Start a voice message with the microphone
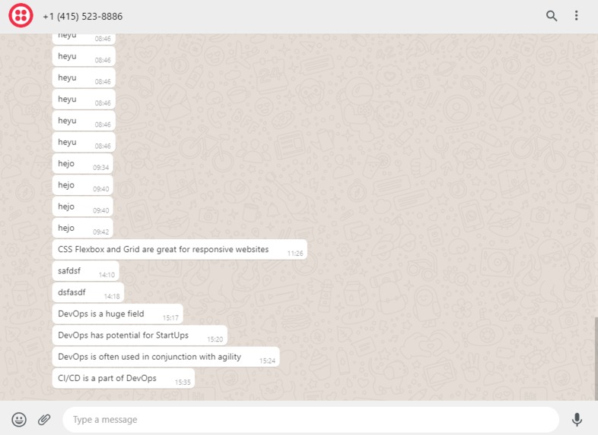Screen dimensions: 598x435 [x=577, y=419]
